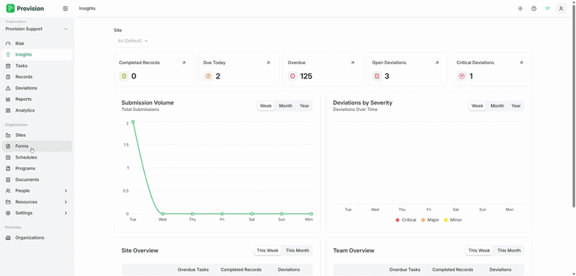
Task: Select This Week in Team Overview
Action: point(479,251)
